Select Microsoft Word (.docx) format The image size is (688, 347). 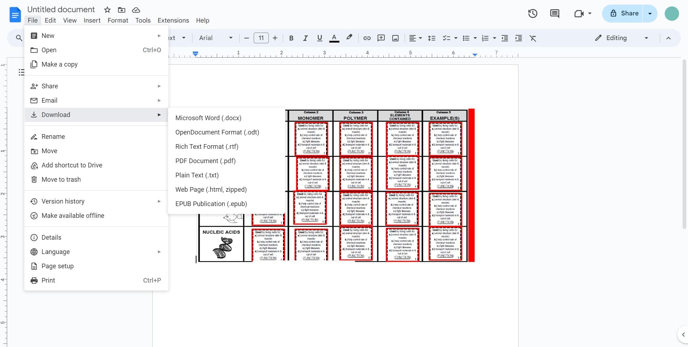coord(208,118)
